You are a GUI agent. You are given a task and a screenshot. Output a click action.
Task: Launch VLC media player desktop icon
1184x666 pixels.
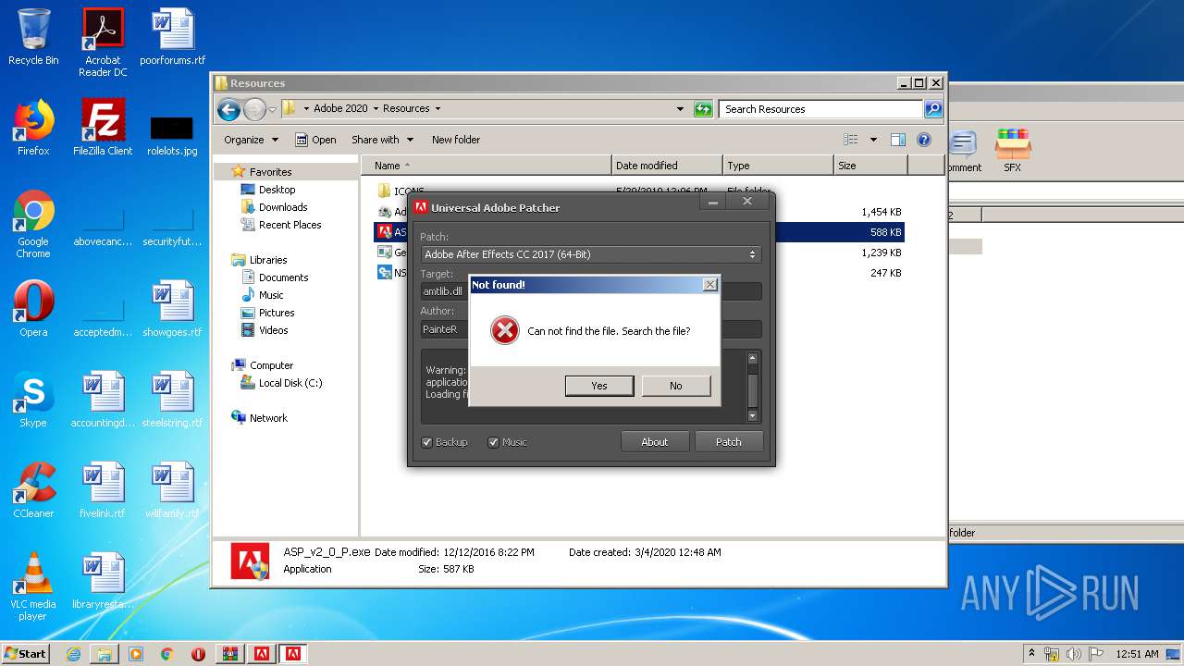[33, 586]
